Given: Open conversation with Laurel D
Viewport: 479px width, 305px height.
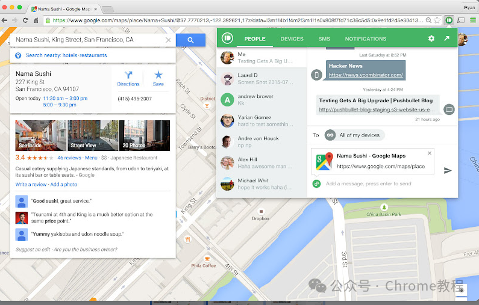Looking at the screenshot, I should [262, 79].
